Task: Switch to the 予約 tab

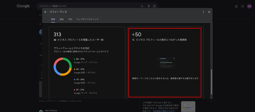Action: point(70,19)
